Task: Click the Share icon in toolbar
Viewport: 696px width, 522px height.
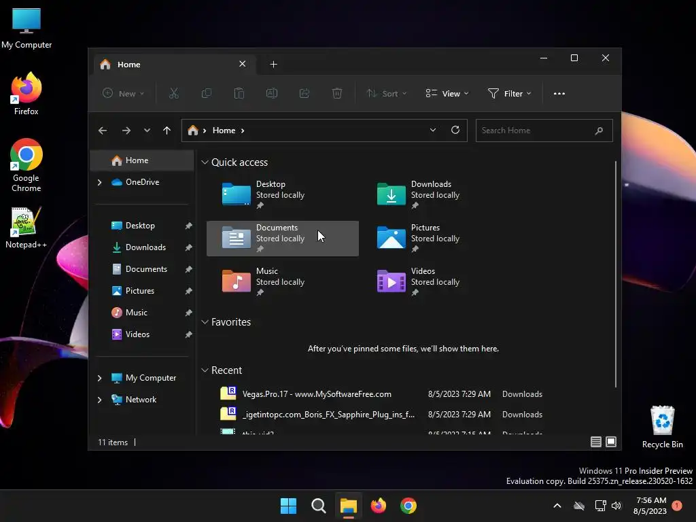Action: coord(304,93)
